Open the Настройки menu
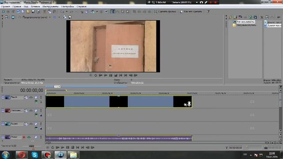The width and height of the screenshot is (283, 159). pyautogui.click(x=68, y=7)
